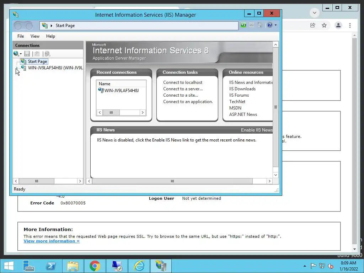
Task: Open Server Manager from taskbar
Action: [28, 266]
